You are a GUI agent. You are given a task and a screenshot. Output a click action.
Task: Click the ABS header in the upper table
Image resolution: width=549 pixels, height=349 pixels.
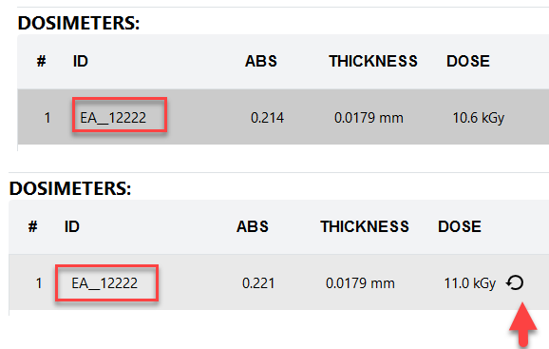[x=261, y=61]
